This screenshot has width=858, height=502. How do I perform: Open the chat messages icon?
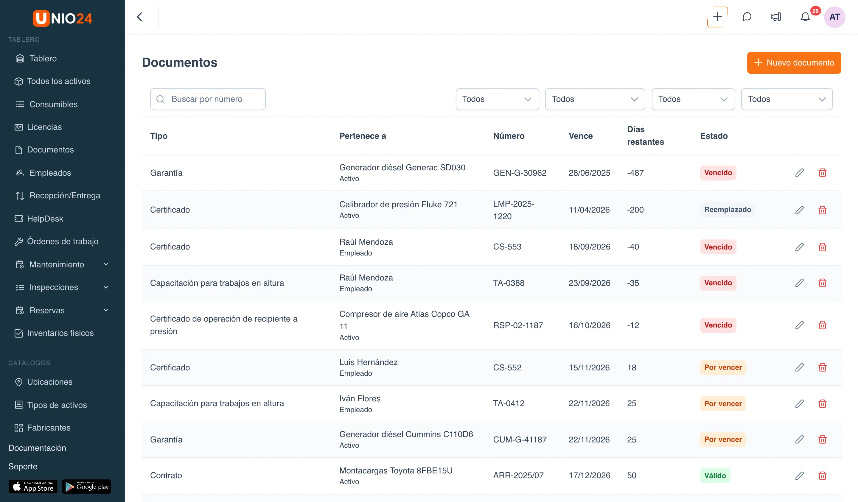click(747, 17)
